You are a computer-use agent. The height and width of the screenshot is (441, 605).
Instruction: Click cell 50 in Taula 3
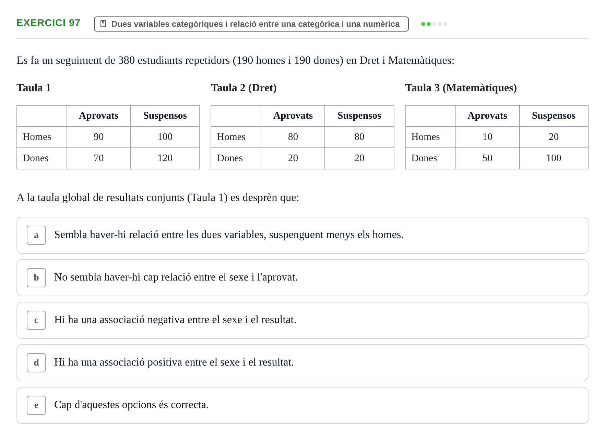[487, 158]
